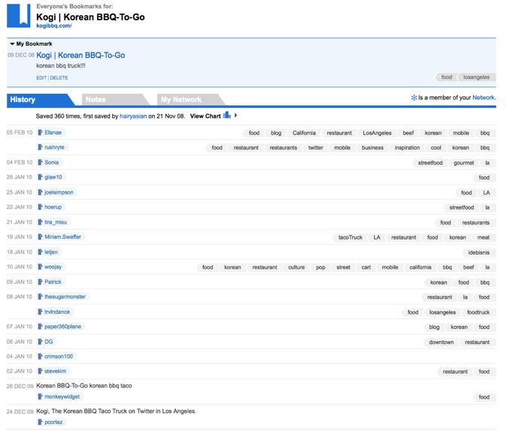Click the flag icon beside glaw10
The image size is (507, 431).
(41, 177)
